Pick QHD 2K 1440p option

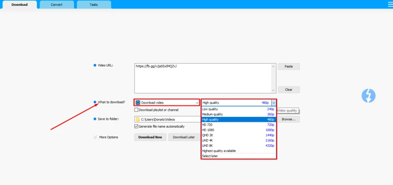point(238,135)
